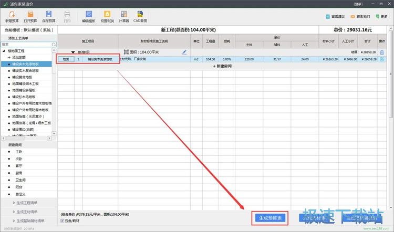Click the 地面 button in the table row

pos(66,59)
